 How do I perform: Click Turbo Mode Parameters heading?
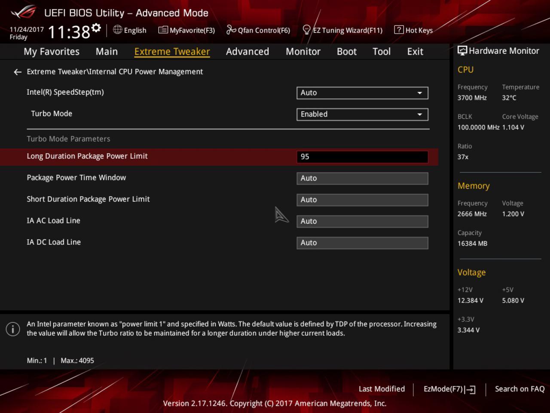click(x=68, y=139)
